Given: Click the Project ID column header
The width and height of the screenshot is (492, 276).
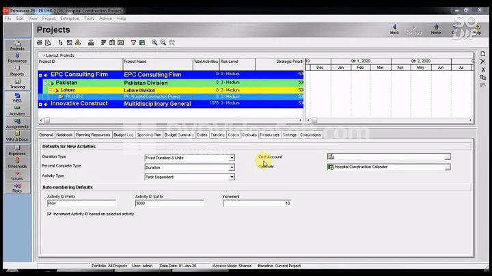Looking at the screenshot, I should tap(81, 64).
